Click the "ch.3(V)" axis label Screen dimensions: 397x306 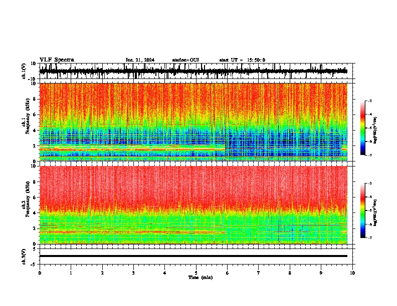pos(24,256)
